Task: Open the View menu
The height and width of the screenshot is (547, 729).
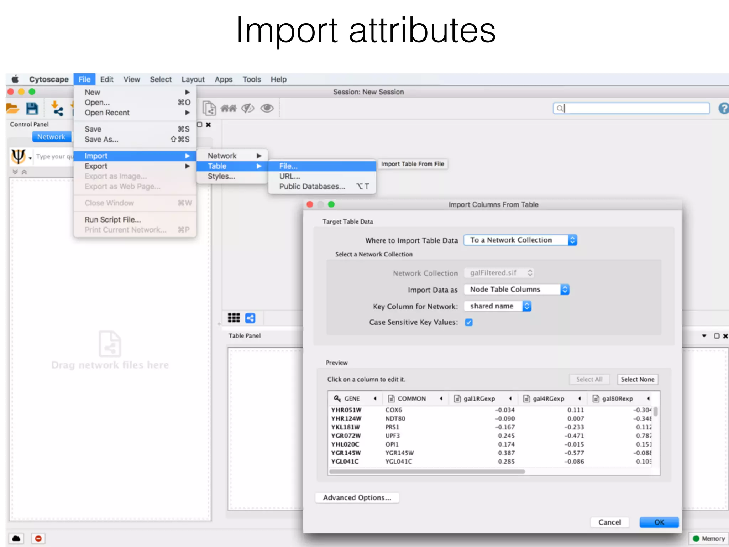Action: [131, 79]
